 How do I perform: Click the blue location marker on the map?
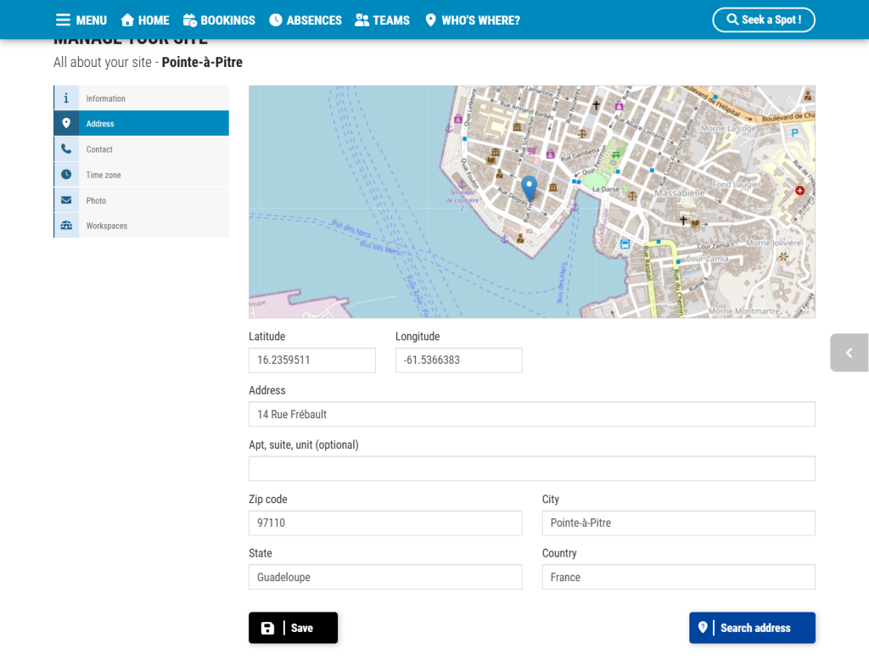530,187
